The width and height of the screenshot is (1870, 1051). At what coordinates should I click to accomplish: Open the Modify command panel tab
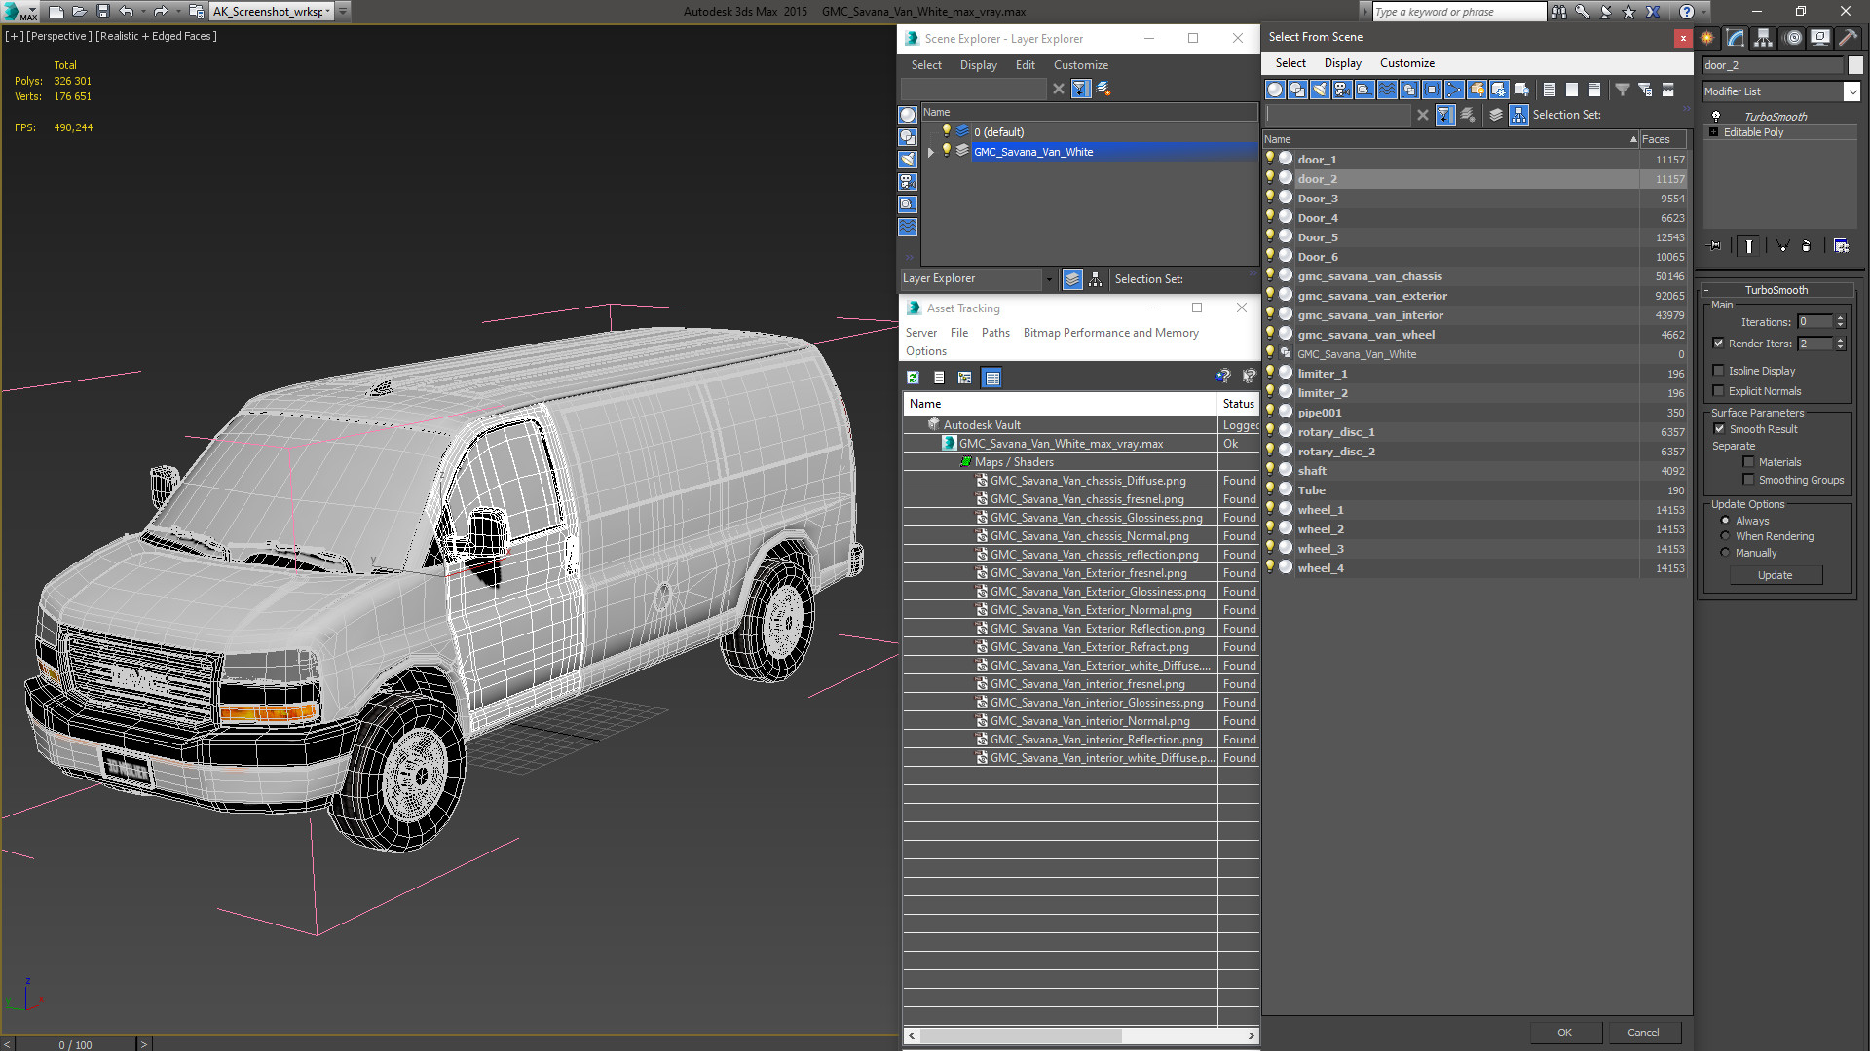[x=1736, y=38]
